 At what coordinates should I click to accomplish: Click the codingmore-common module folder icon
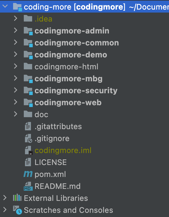[x=28, y=43]
